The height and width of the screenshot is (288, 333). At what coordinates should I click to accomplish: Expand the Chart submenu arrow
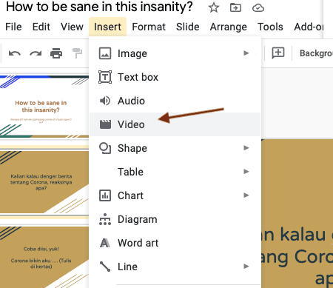[246, 195]
